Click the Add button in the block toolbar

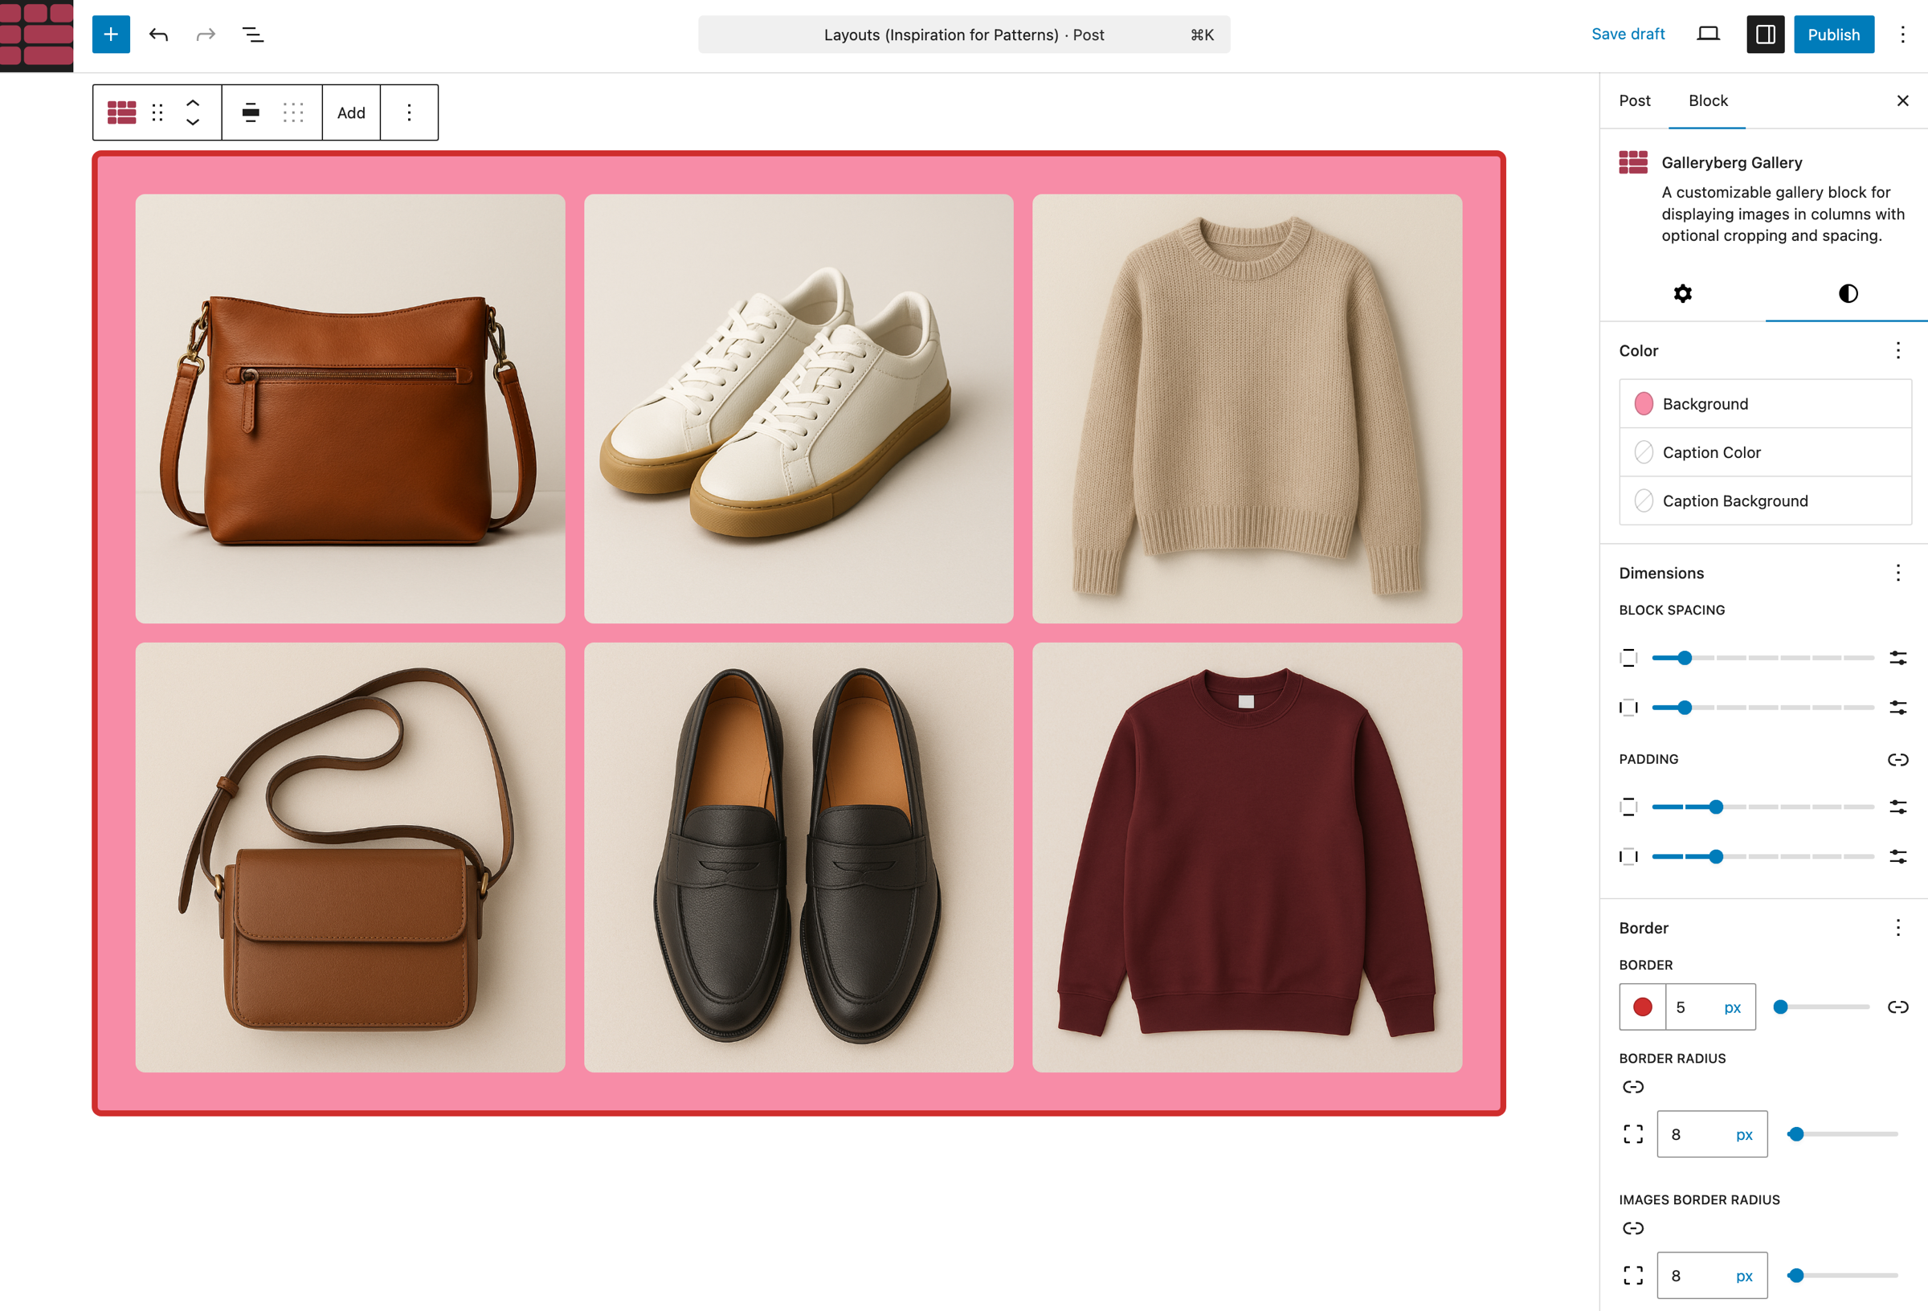[351, 112]
